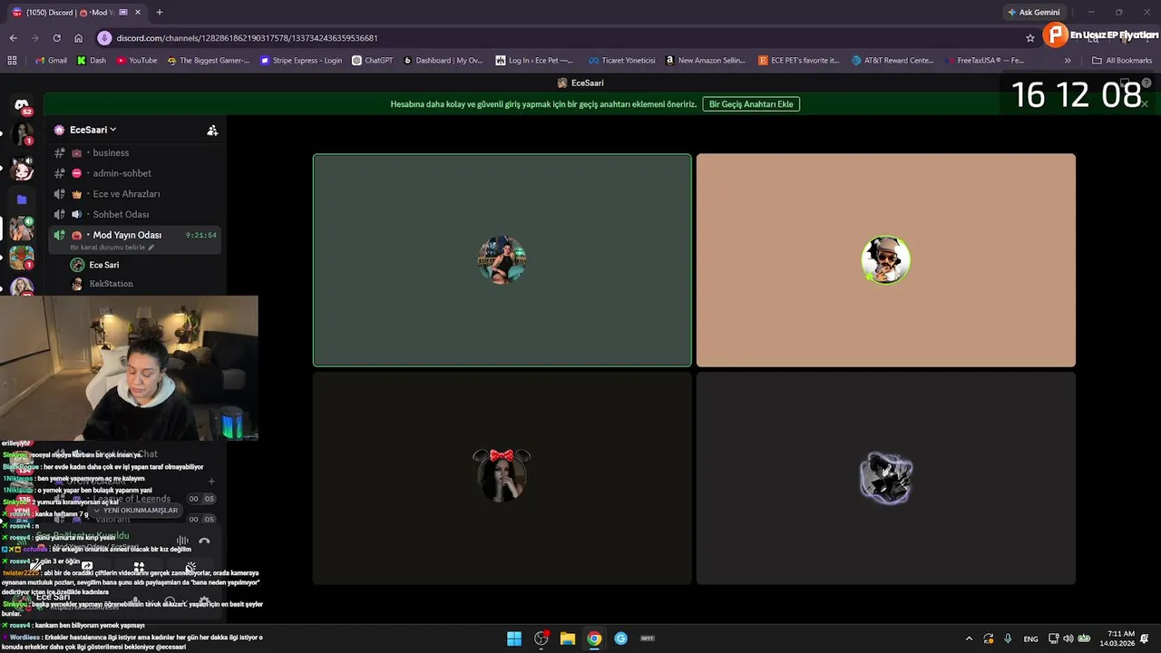The width and height of the screenshot is (1161, 653).
Task: Open the Gmail bookmark
Action: (x=51, y=61)
